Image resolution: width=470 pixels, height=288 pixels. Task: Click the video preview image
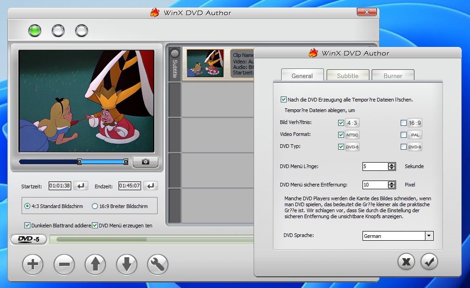pyautogui.click(x=86, y=102)
